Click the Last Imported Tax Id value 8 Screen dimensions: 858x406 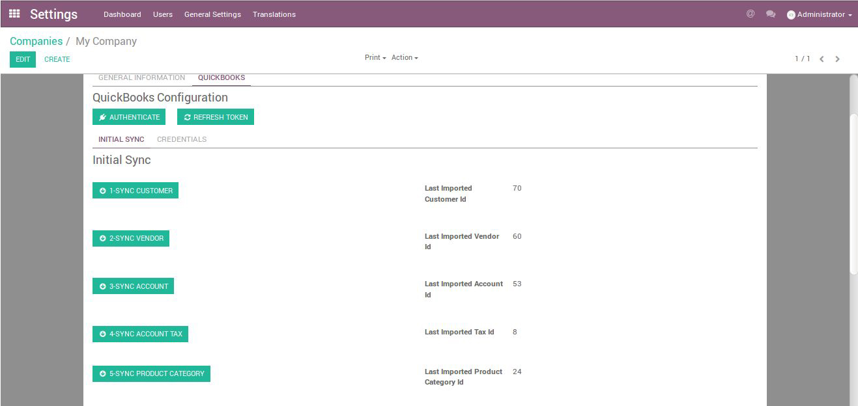(x=515, y=332)
